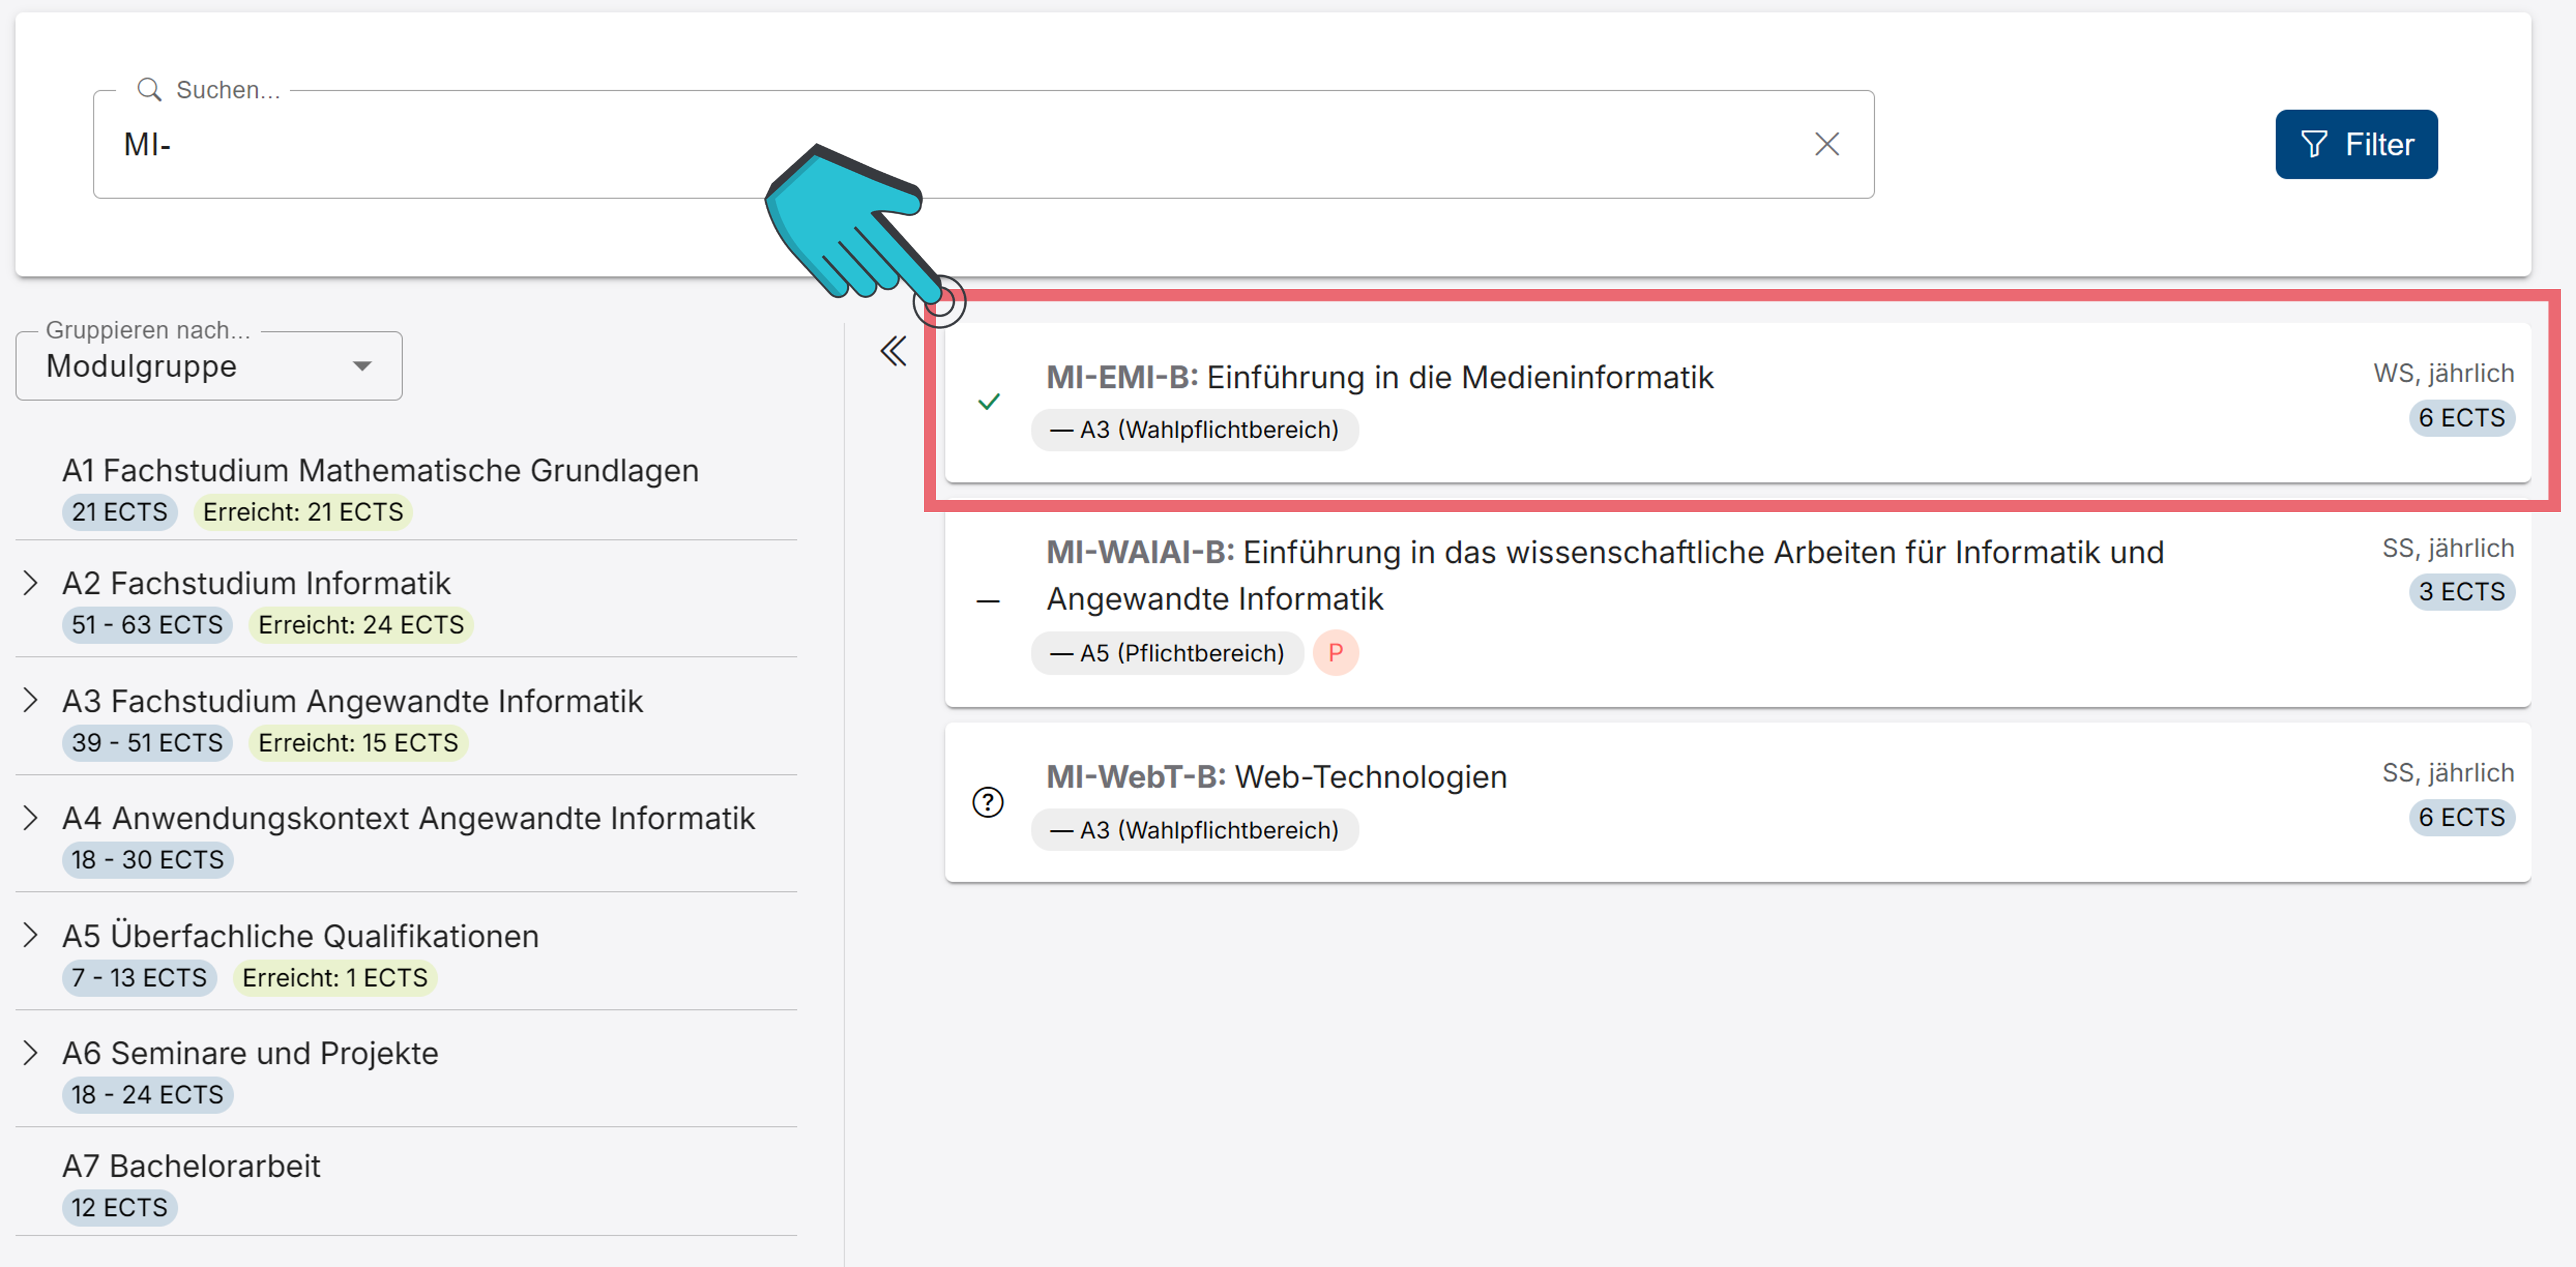2576x1267 pixels.
Task: Click the 3 ECTS badge
Action: [x=2461, y=592]
